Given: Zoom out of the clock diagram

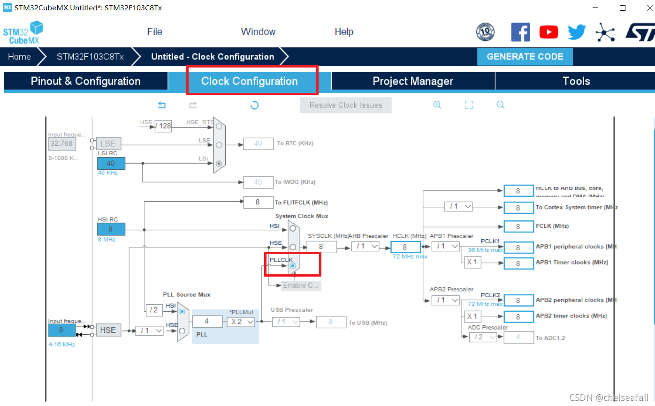Looking at the screenshot, I should coord(501,105).
